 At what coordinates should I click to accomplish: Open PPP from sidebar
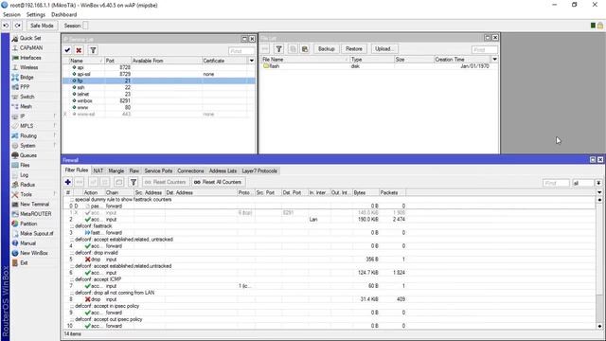[x=25, y=87]
